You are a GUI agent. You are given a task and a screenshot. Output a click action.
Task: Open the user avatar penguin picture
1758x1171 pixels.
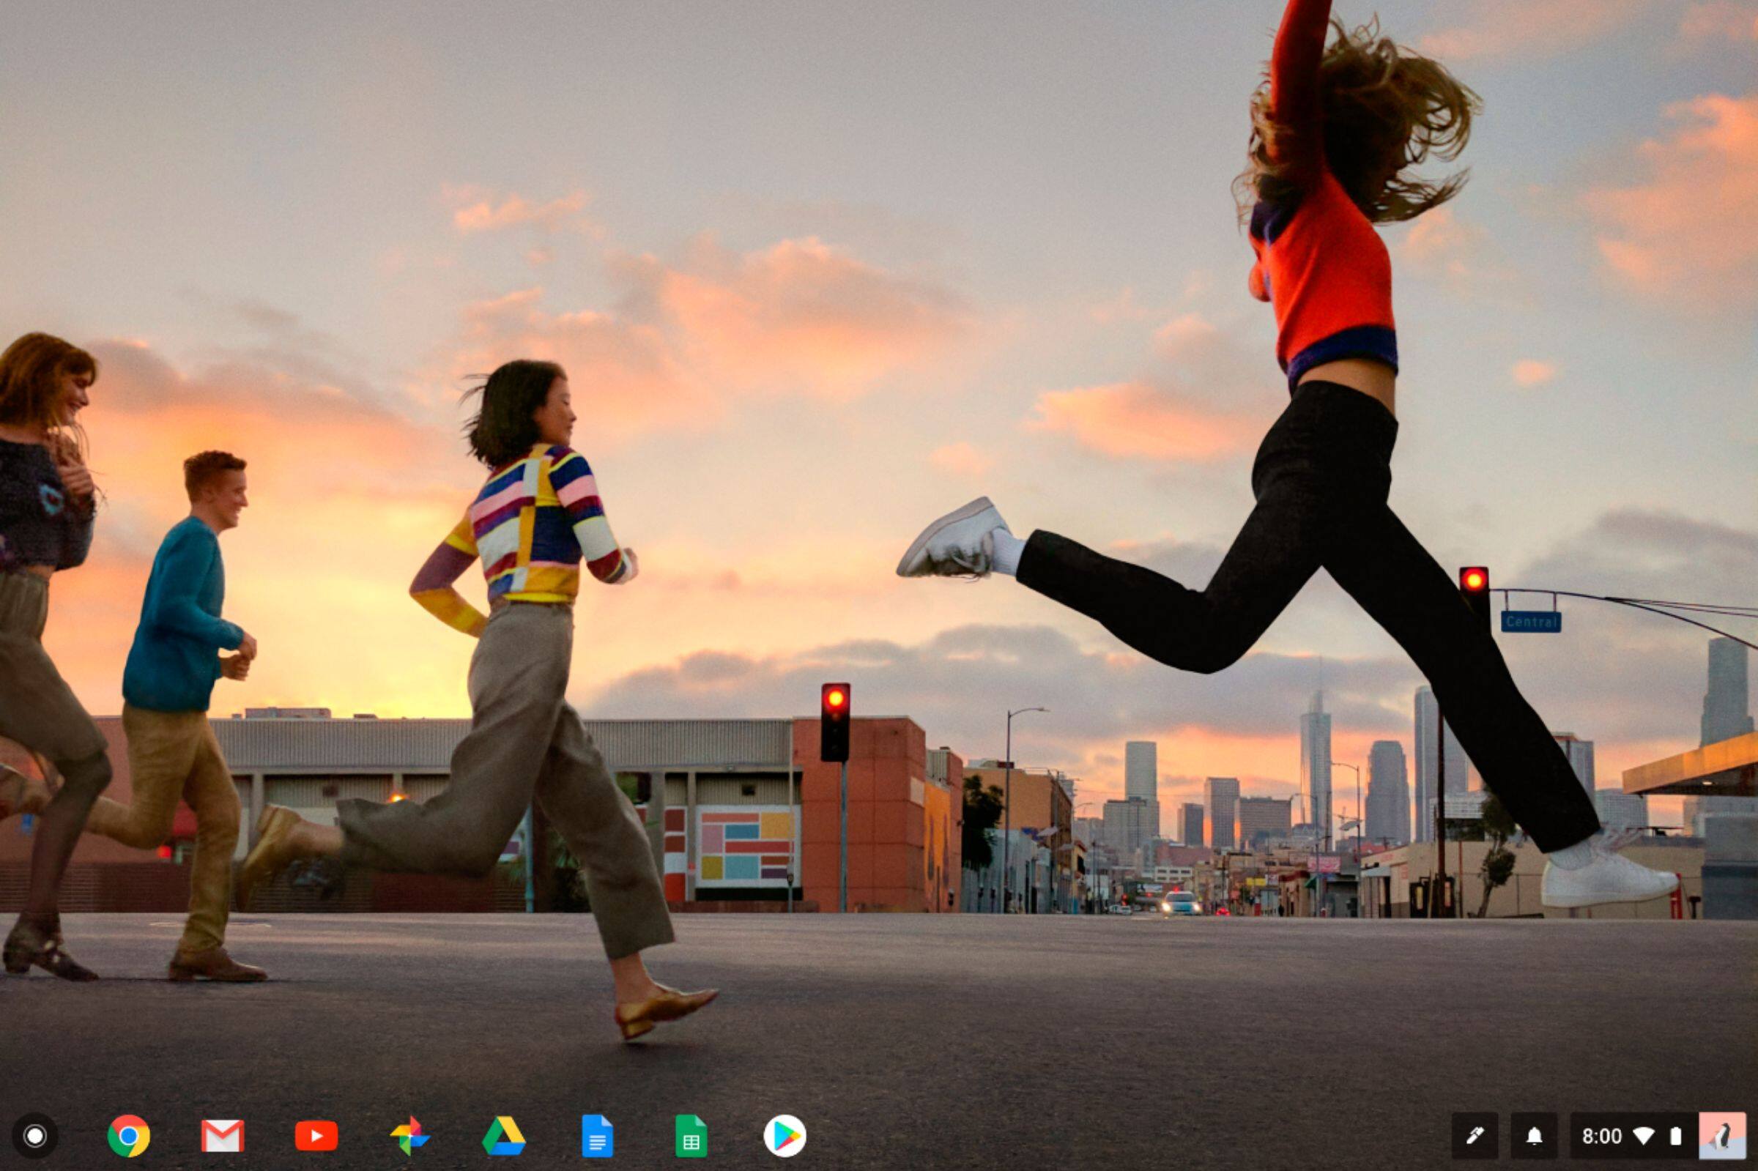pyautogui.click(x=1722, y=1136)
